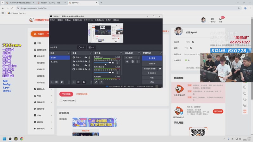Click 工作室模式 in OBS controls
This screenshot has height=142, width=253.
[152, 73]
